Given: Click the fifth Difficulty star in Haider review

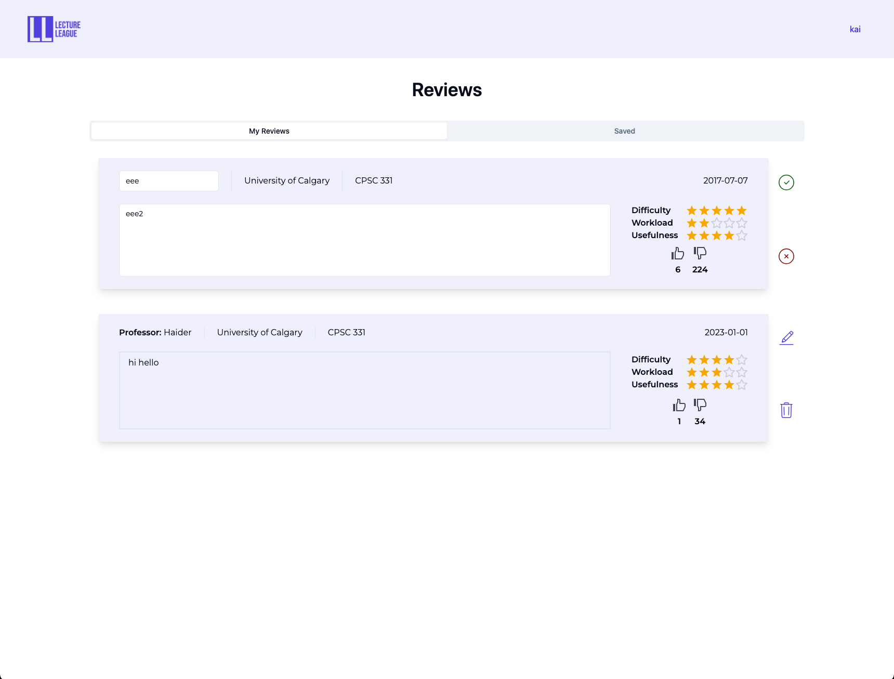Looking at the screenshot, I should [742, 360].
